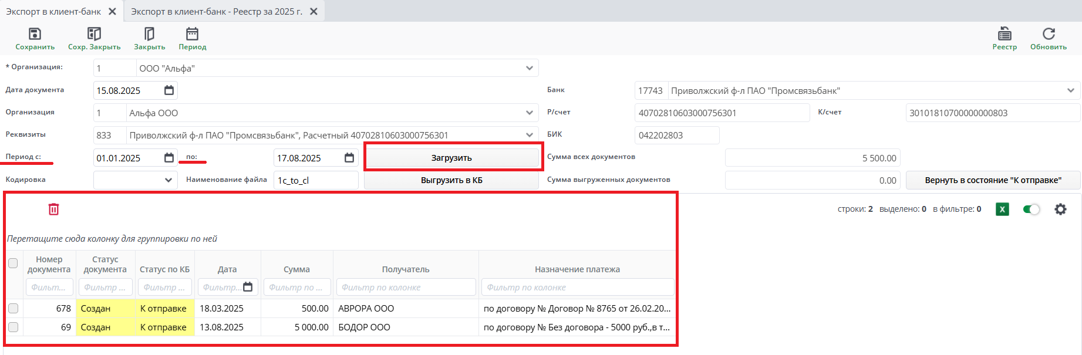Viewport: 1082px width, 355px height.
Task: Click the Save (Сохранить) toolbar icon
Action: (35, 34)
